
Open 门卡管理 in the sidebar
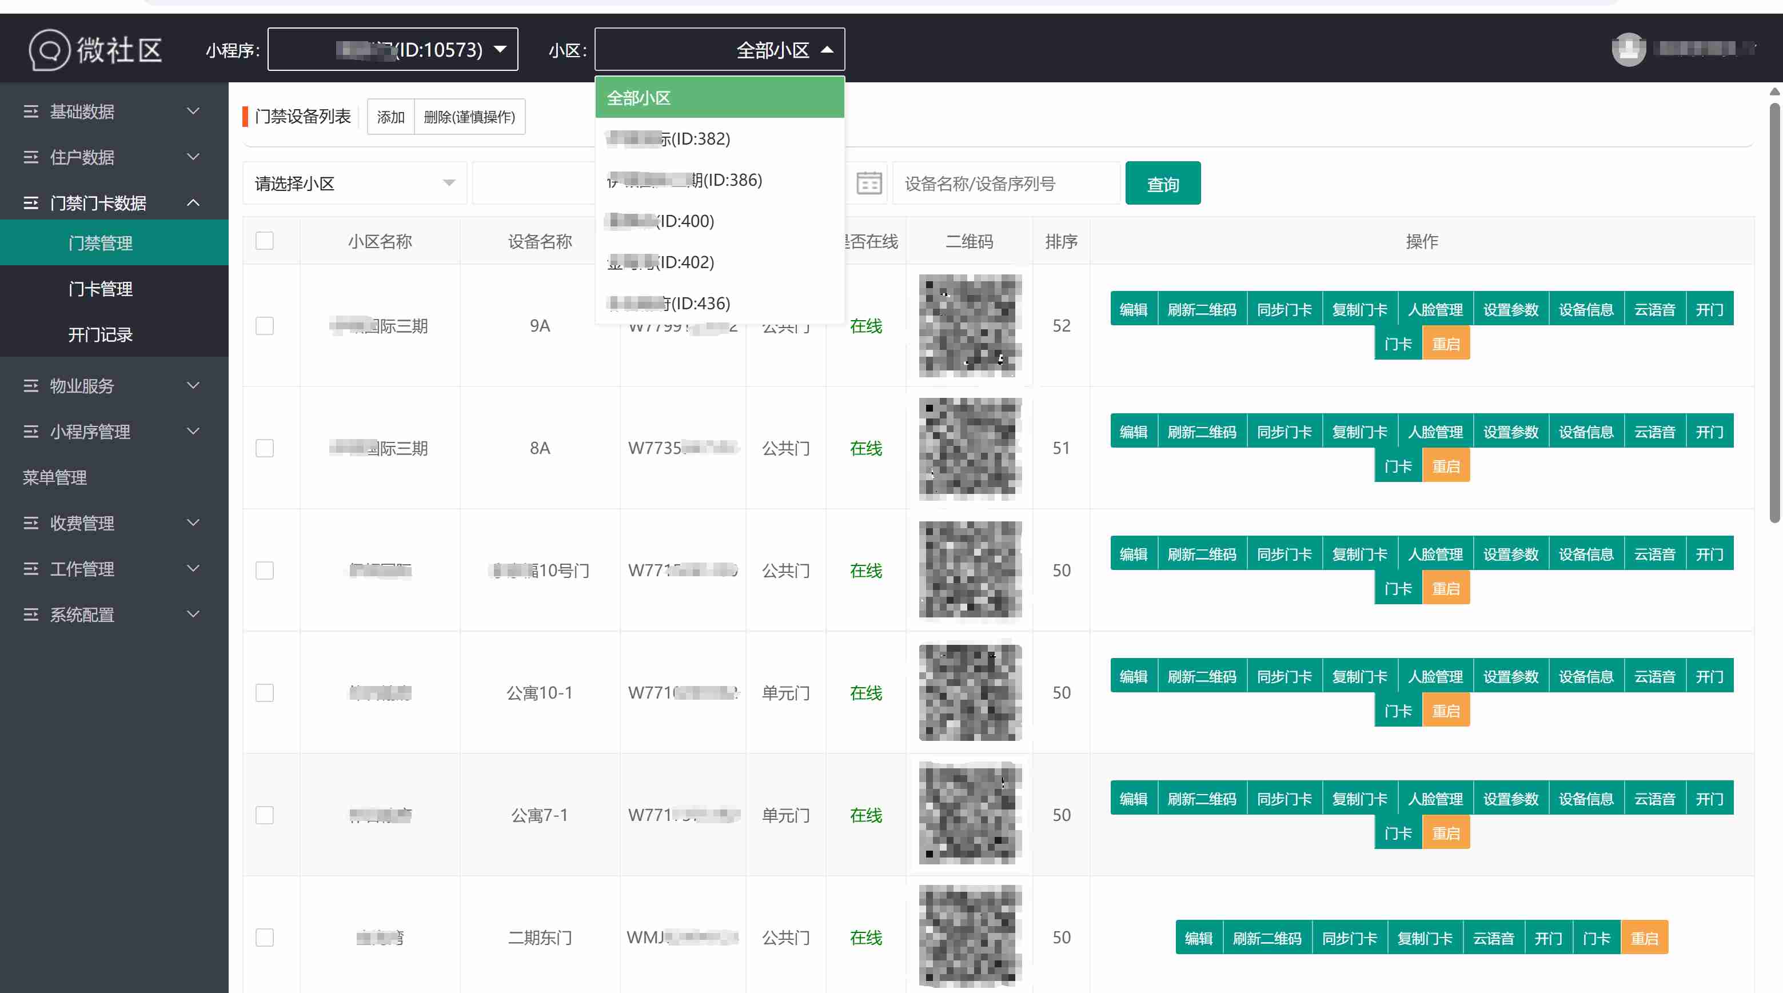pos(114,289)
